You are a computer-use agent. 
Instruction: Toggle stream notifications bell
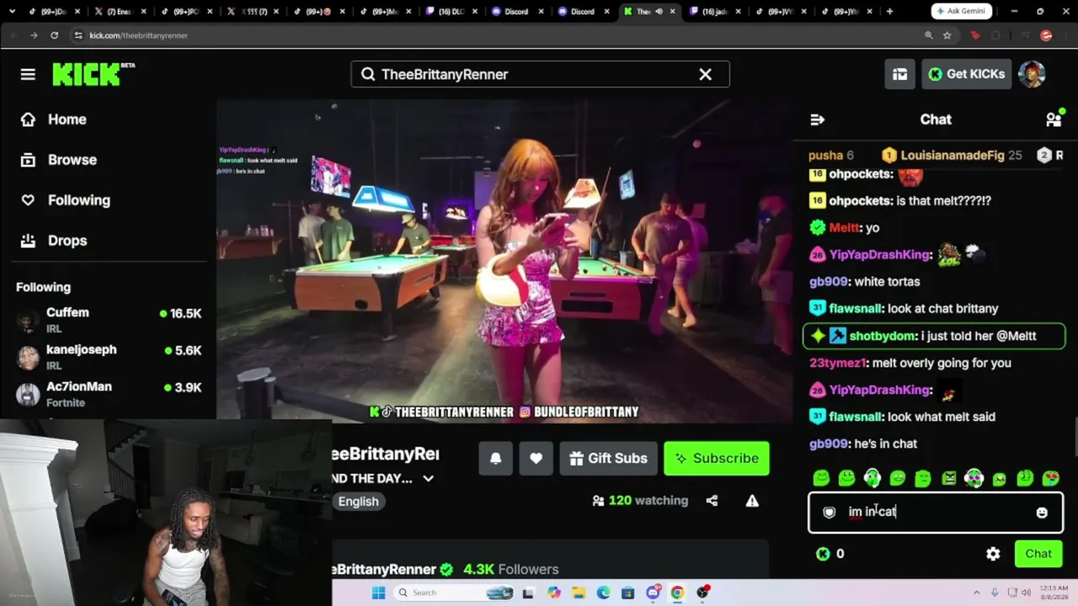[x=495, y=459]
